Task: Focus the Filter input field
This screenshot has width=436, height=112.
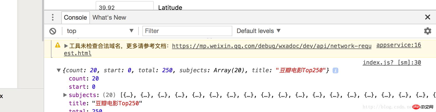Action: point(187,31)
